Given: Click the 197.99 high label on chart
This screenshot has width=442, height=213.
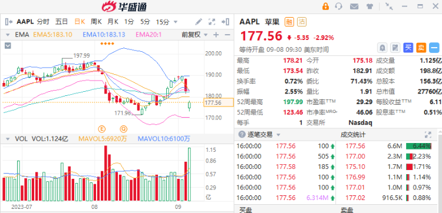Looking at the screenshot, I should [x=81, y=56].
